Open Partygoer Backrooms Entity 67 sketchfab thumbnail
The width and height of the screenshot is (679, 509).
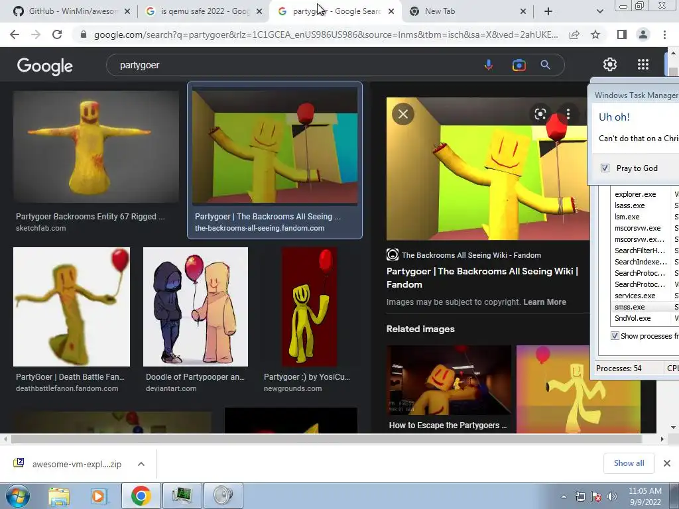tap(95, 146)
